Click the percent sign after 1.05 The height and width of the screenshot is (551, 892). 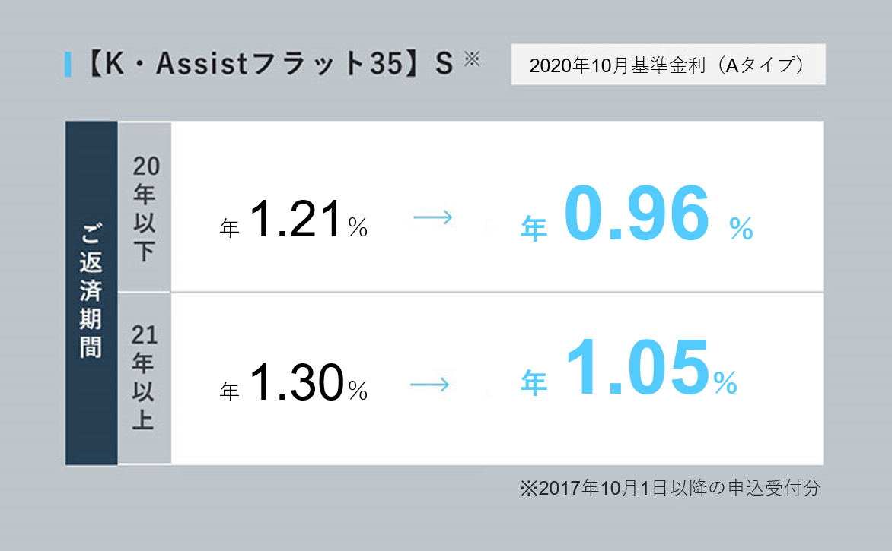click(725, 382)
